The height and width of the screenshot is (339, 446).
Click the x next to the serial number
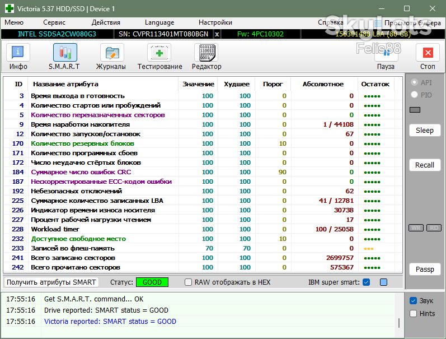tap(217, 35)
